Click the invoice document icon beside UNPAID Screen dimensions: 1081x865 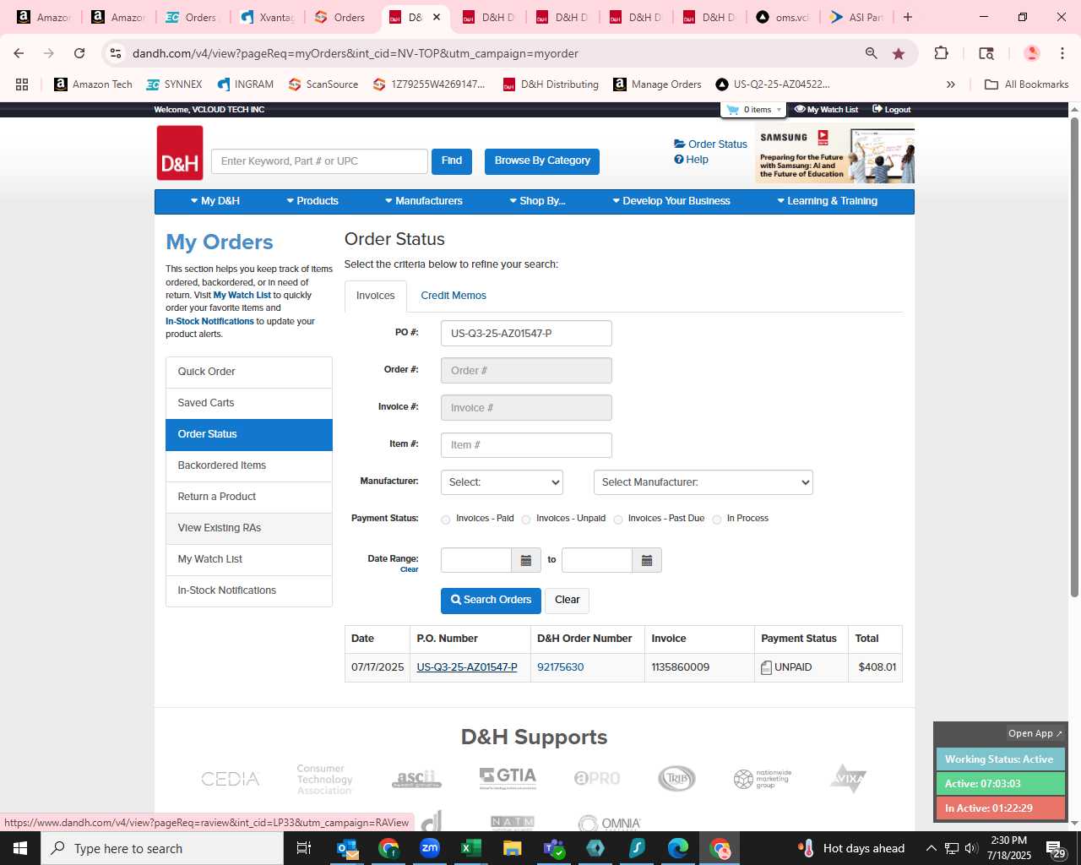click(x=766, y=667)
